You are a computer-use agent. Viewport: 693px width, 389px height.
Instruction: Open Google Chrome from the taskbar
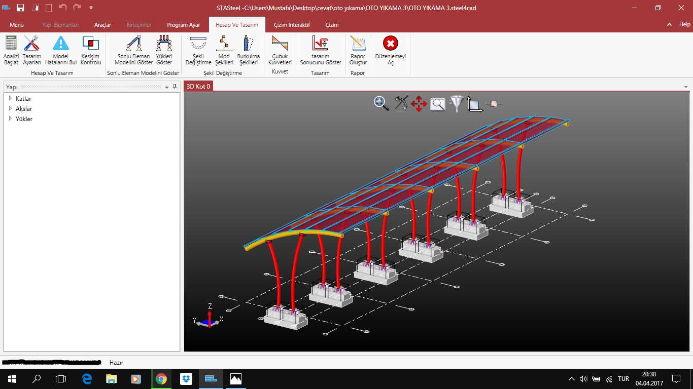point(161,379)
